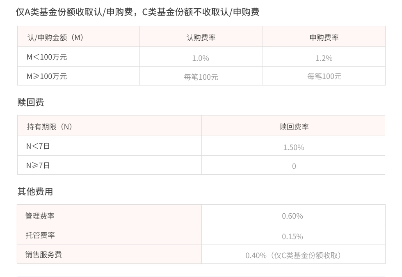
Task: Select the 持有期限（N）column header
Action: [50, 127]
